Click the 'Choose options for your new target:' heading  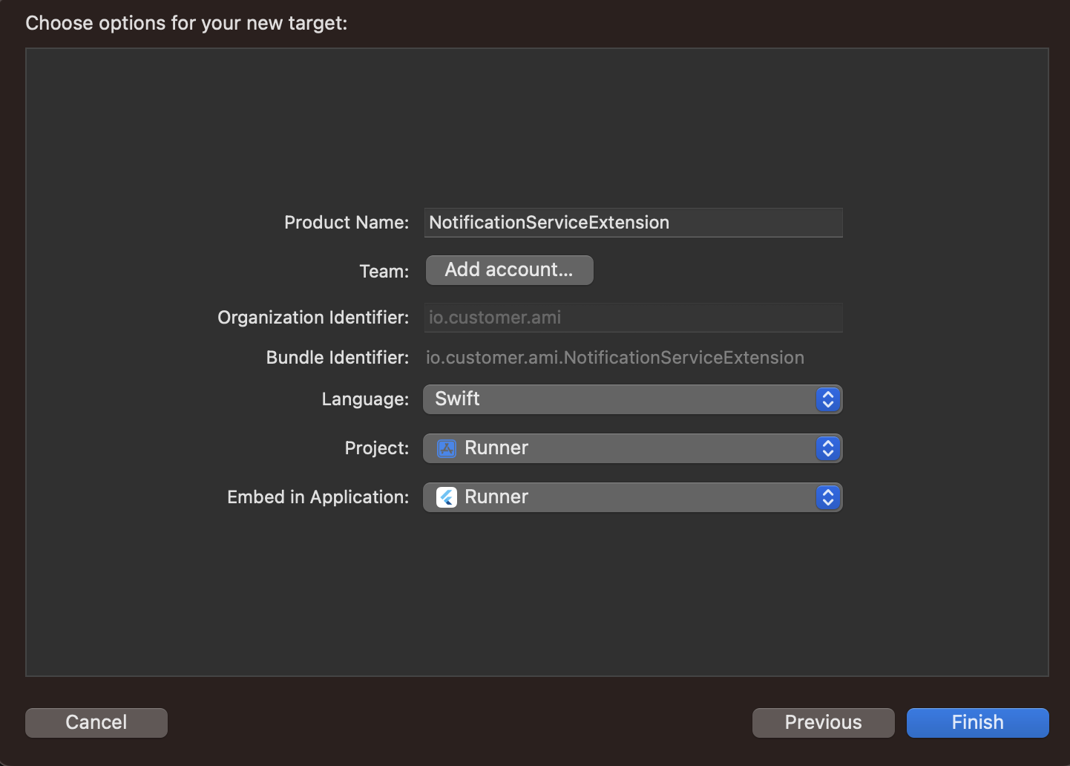[x=186, y=23]
